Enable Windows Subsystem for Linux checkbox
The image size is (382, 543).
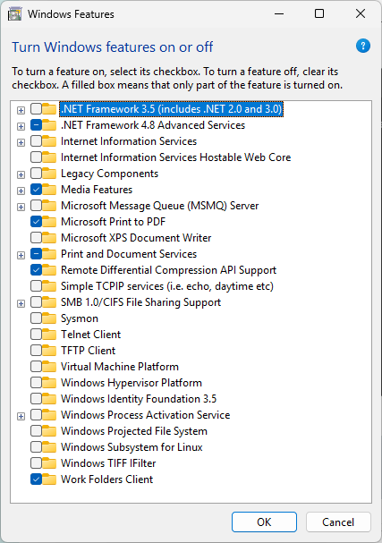[x=36, y=447]
